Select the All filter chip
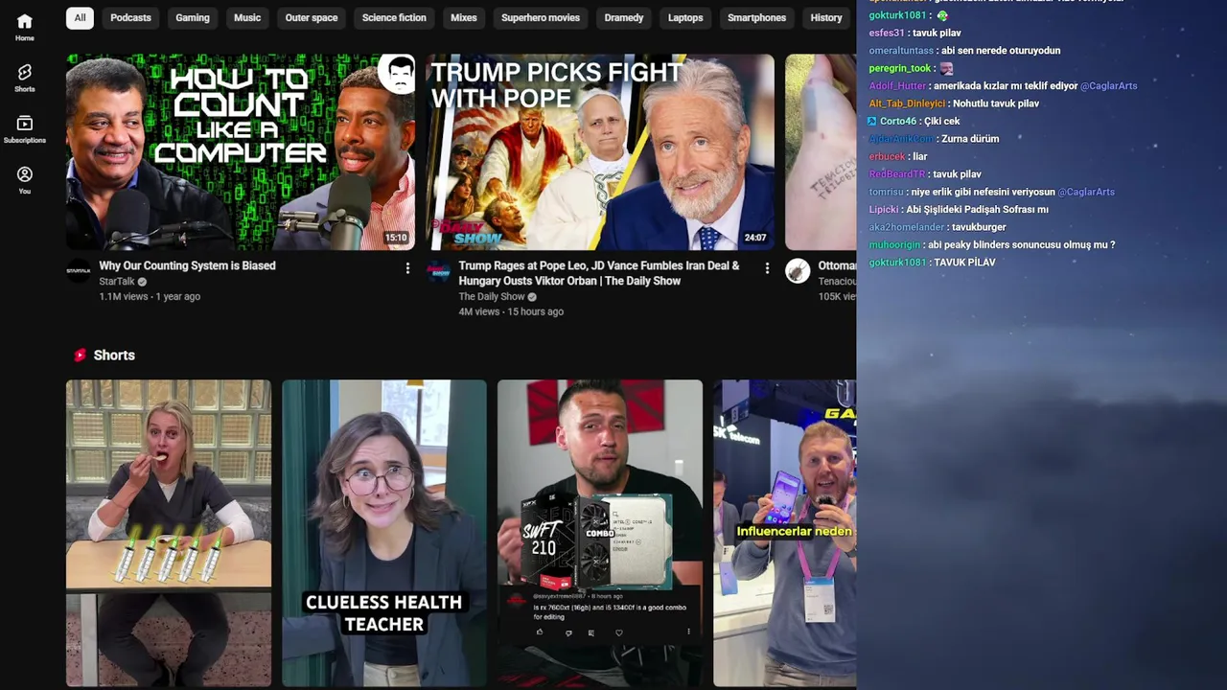Image resolution: width=1227 pixels, height=690 pixels. coord(80,17)
